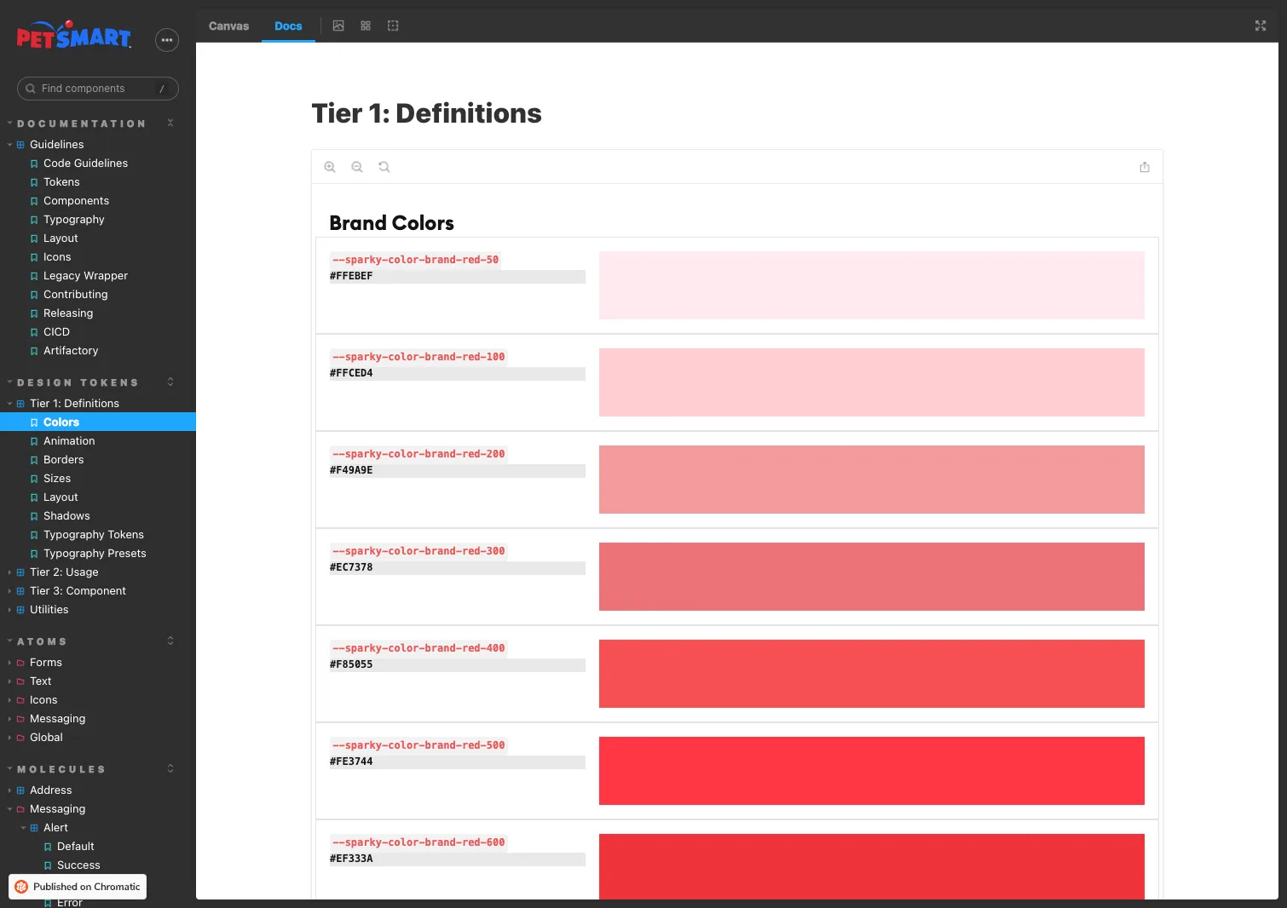Screen dimensions: 1287x908
Task: Focus the Find components search field
Action: tap(98, 89)
